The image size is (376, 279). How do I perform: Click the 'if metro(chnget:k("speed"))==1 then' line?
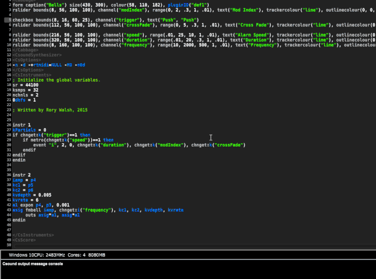coord(68,140)
